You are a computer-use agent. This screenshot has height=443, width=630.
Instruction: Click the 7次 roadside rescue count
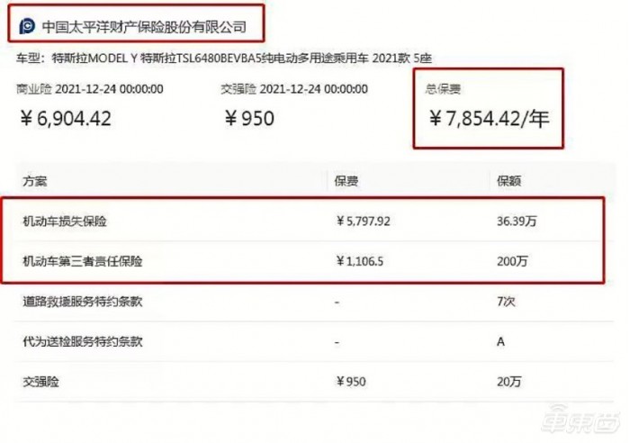tap(506, 303)
